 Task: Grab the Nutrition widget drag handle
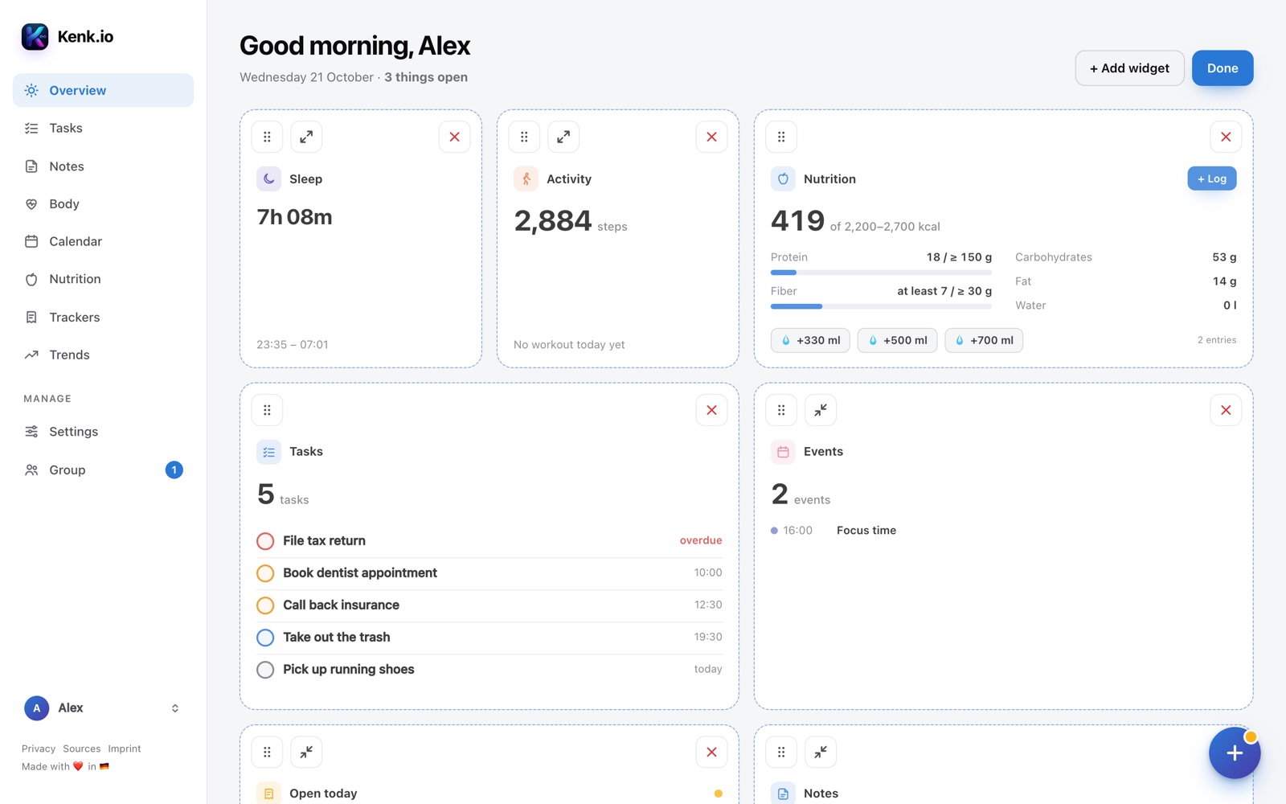tap(781, 137)
